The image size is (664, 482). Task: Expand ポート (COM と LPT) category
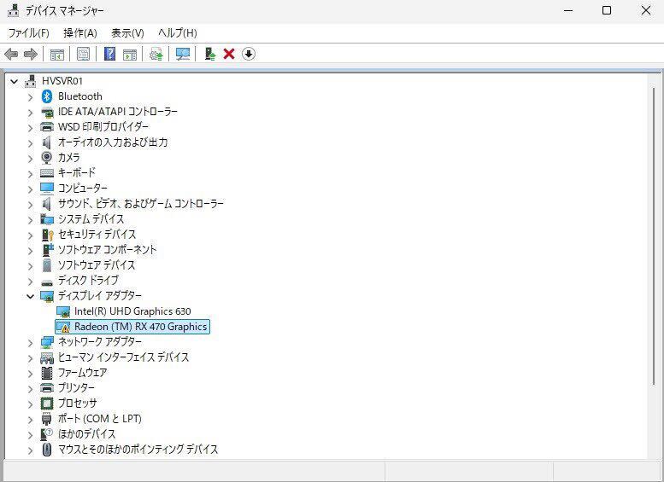tap(30, 420)
